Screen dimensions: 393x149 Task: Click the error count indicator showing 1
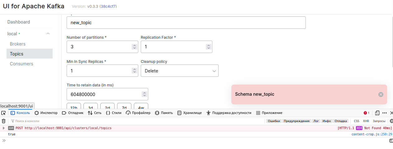pos(367,113)
